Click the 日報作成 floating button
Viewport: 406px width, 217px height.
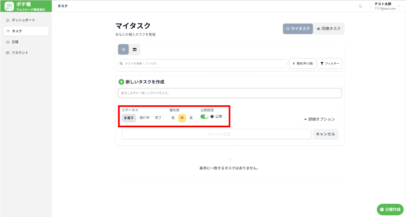pyautogui.click(x=390, y=209)
